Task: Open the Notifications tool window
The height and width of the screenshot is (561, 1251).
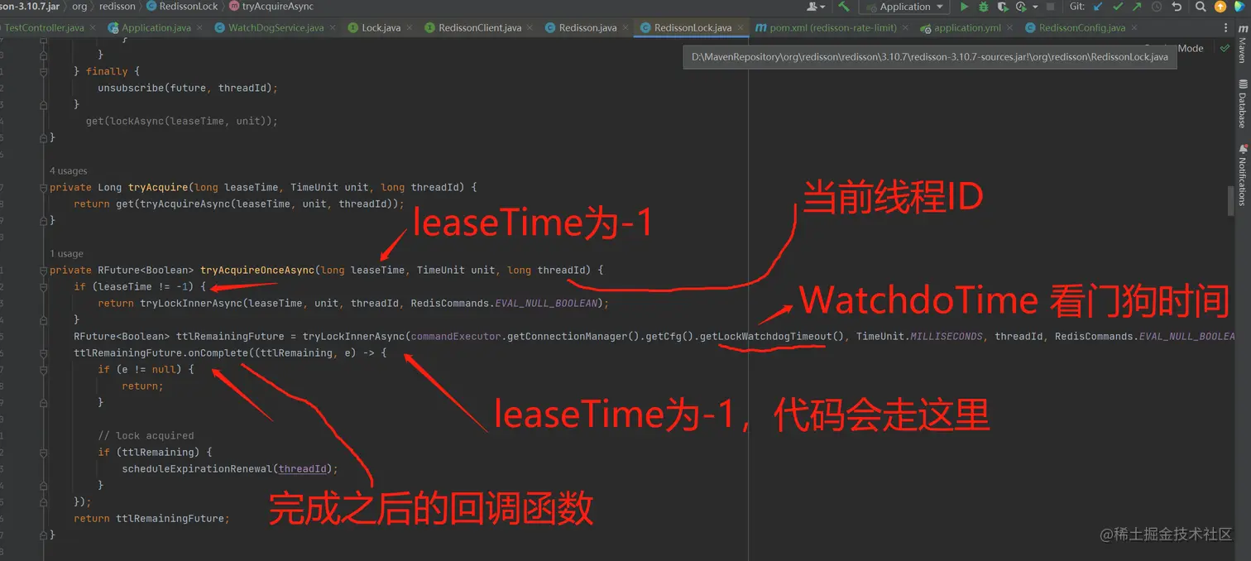Action: pyautogui.click(x=1242, y=175)
